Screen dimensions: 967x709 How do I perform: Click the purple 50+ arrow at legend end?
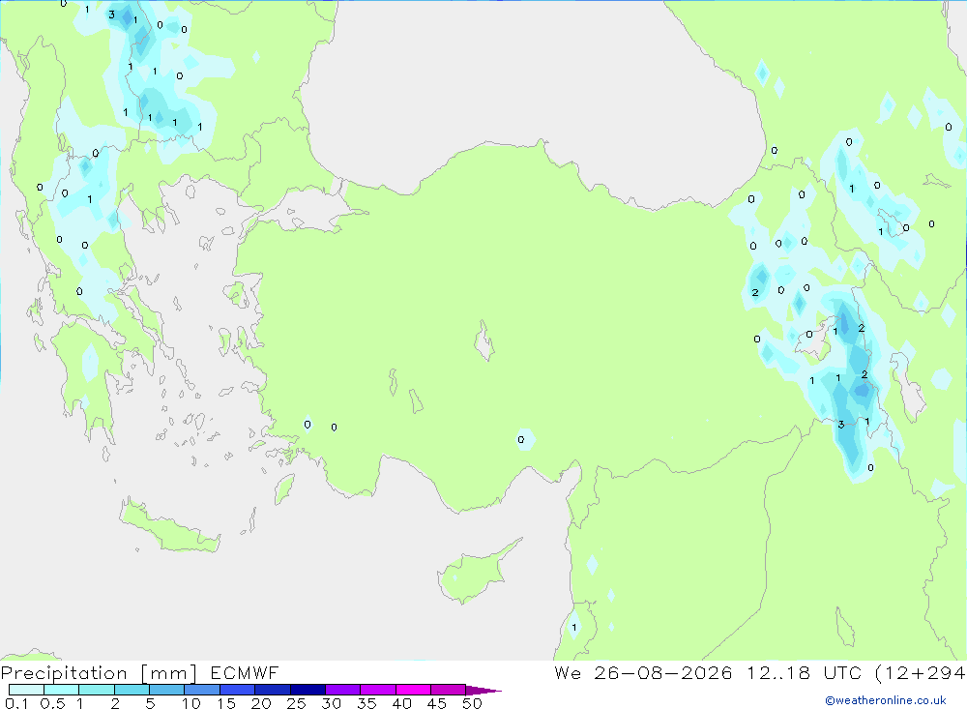coord(483,691)
